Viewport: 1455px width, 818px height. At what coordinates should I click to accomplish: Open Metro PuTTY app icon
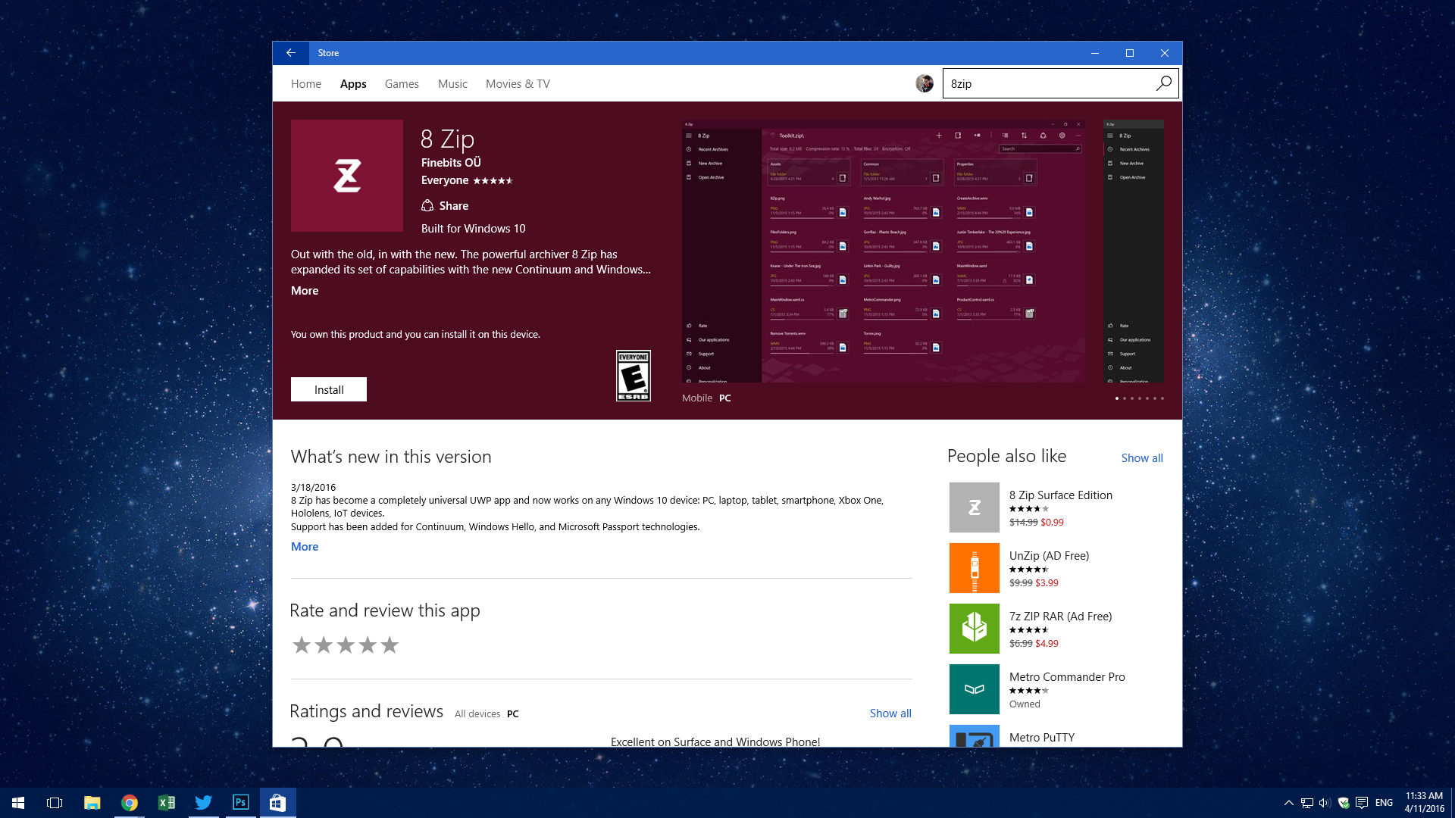(975, 736)
